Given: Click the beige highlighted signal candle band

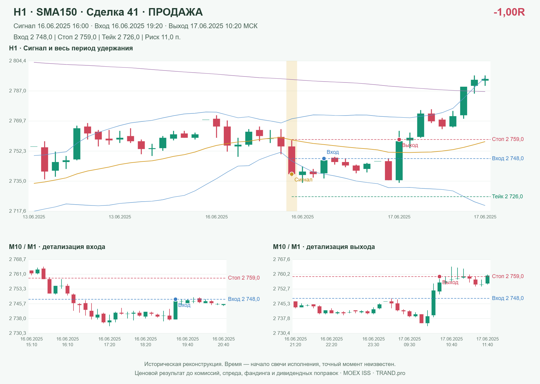Looking at the screenshot, I should pyautogui.click(x=292, y=136).
